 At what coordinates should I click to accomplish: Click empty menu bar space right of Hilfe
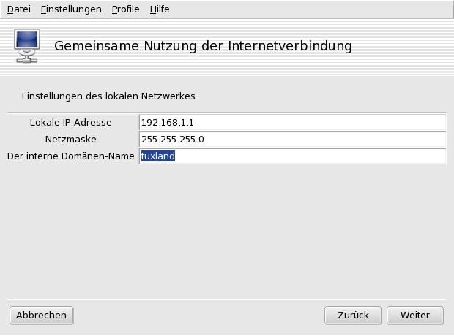[x=308, y=9]
